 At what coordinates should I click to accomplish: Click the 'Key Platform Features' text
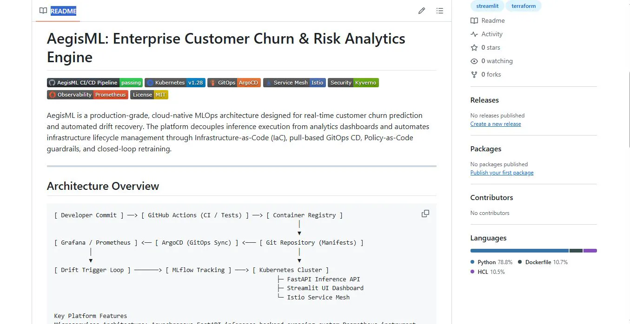tap(91, 316)
